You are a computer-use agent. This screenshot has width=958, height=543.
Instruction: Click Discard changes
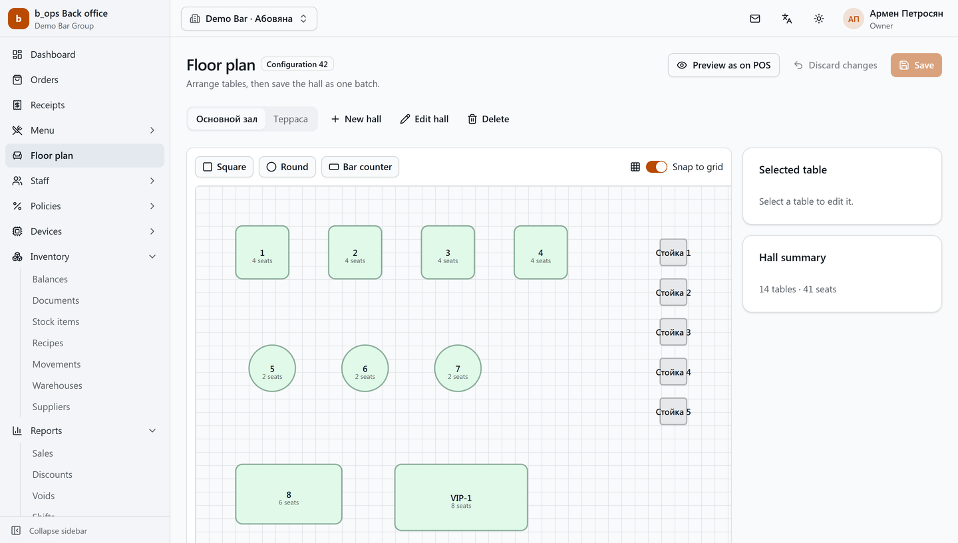pos(836,65)
